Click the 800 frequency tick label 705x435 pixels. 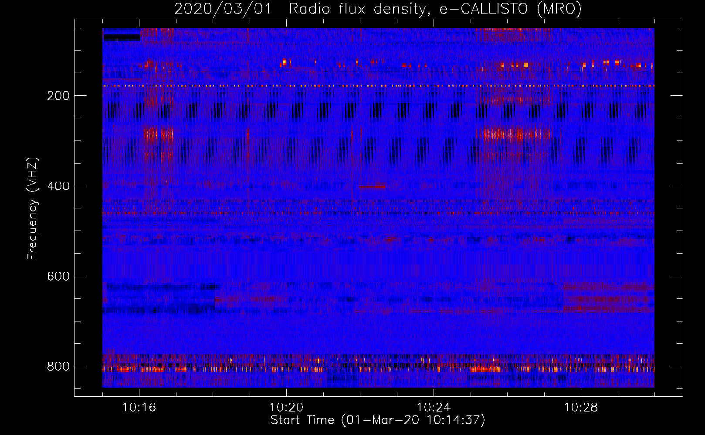[x=58, y=366]
